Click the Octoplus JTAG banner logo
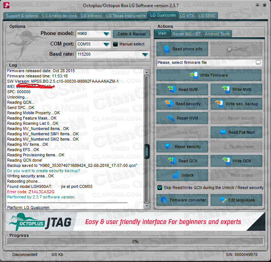This screenshot has width=271, height=262. coord(40,222)
